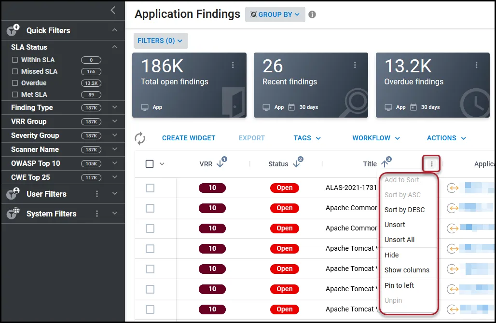Expand the Severity Group filter

point(115,135)
